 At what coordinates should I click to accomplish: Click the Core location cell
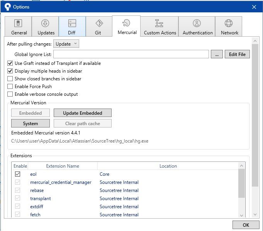tap(105, 174)
